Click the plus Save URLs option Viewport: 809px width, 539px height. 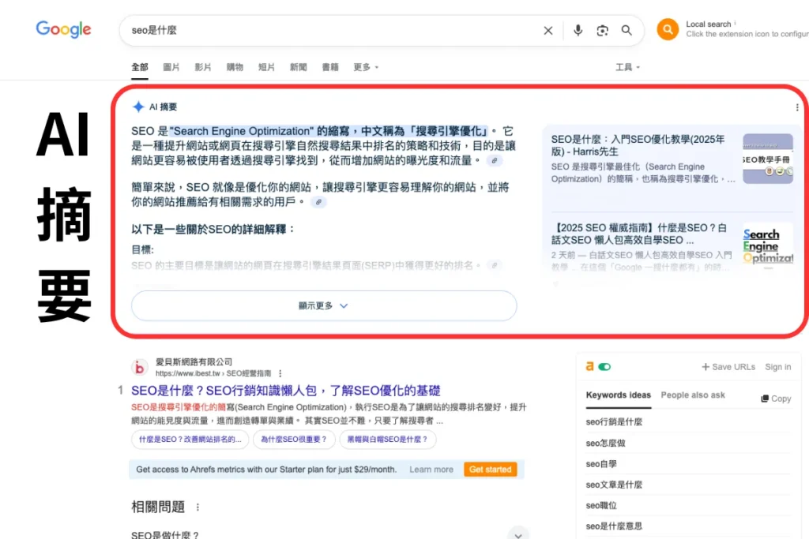click(728, 367)
